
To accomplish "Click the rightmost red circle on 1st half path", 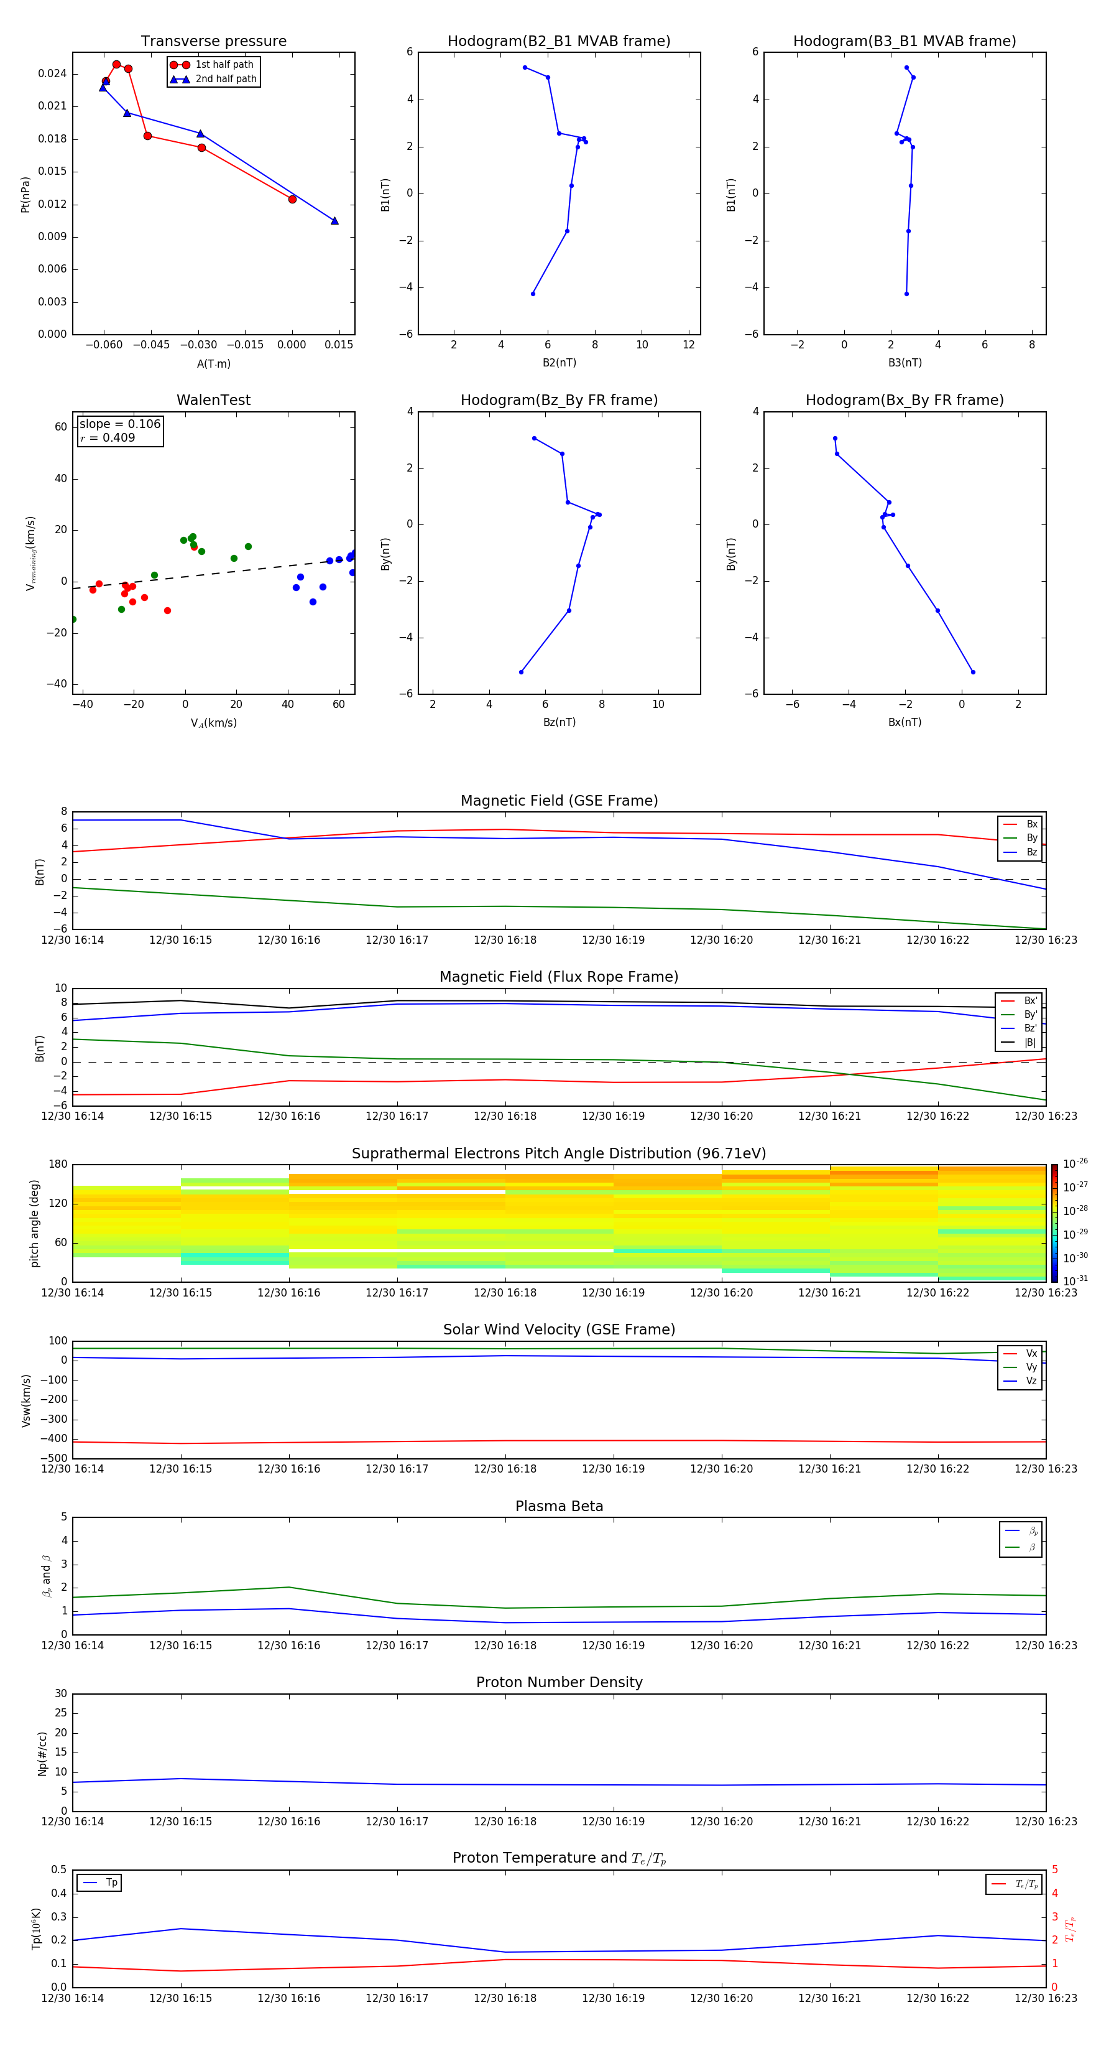I will [x=292, y=199].
